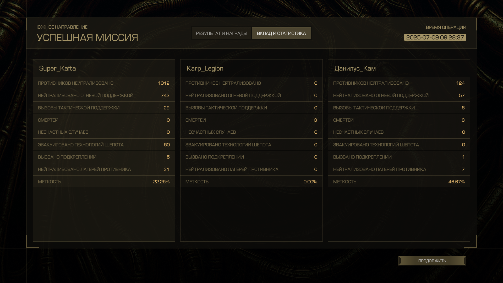Select player name Данилус_Кам
The height and width of the screenshot is (283, 503).
coord(355,68)
